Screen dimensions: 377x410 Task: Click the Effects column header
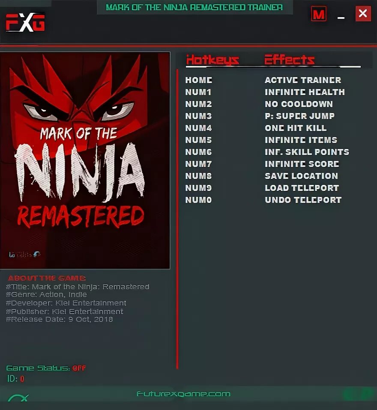pyautogui.click(x=289, y=59)
